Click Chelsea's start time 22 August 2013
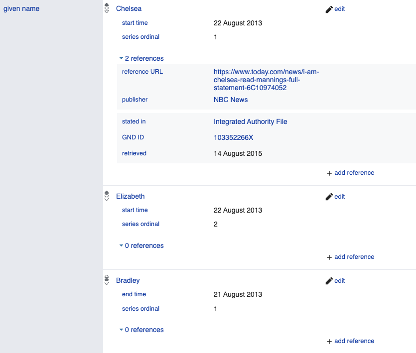The image size is (416, 353). 238,23
